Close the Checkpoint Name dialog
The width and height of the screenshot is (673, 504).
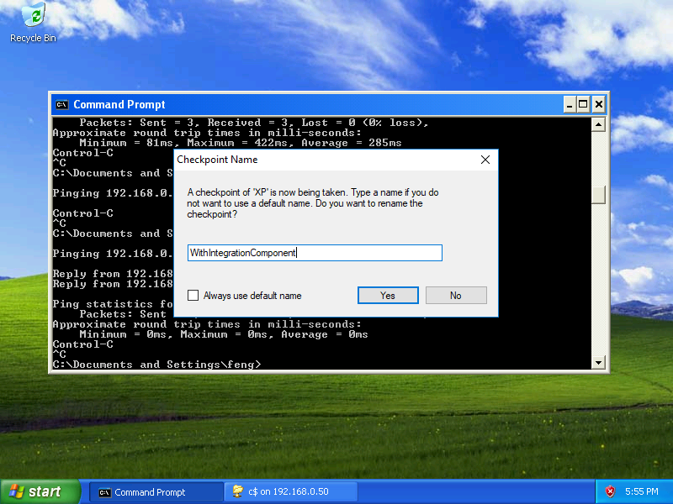tap(485, 160)
